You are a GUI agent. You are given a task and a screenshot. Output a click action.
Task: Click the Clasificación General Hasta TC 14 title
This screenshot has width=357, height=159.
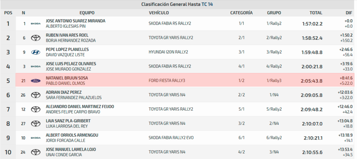click(177, 4)
